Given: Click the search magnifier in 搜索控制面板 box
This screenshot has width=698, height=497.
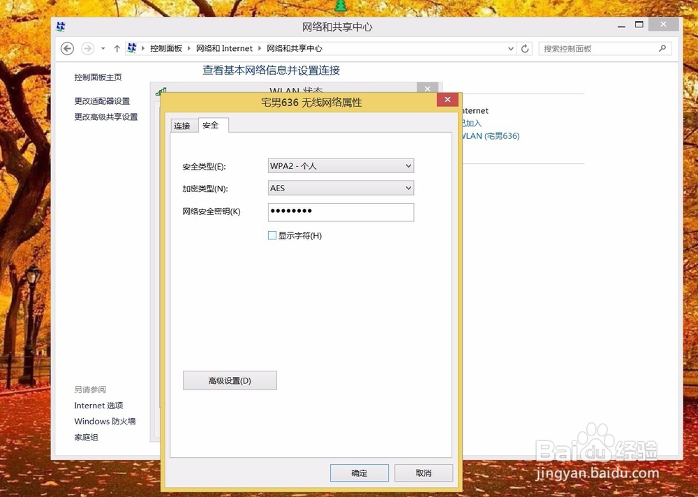Looking at the screenshot, I should [662, 48].
